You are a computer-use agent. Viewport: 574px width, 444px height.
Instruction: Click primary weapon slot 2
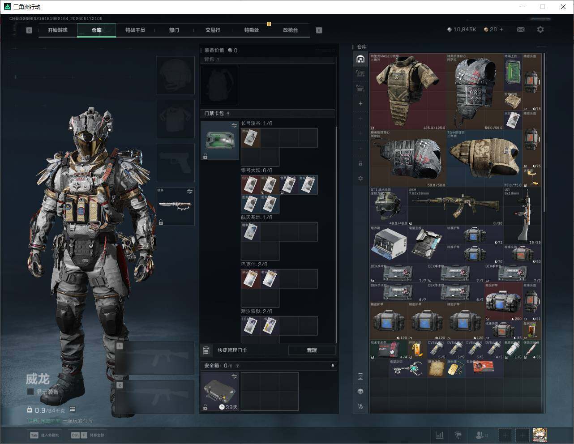click(155, 397)
